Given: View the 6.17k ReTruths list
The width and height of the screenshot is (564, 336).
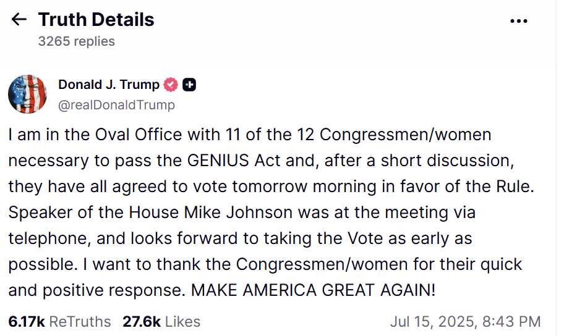Looking at the screenshot, I should point(60,322).
